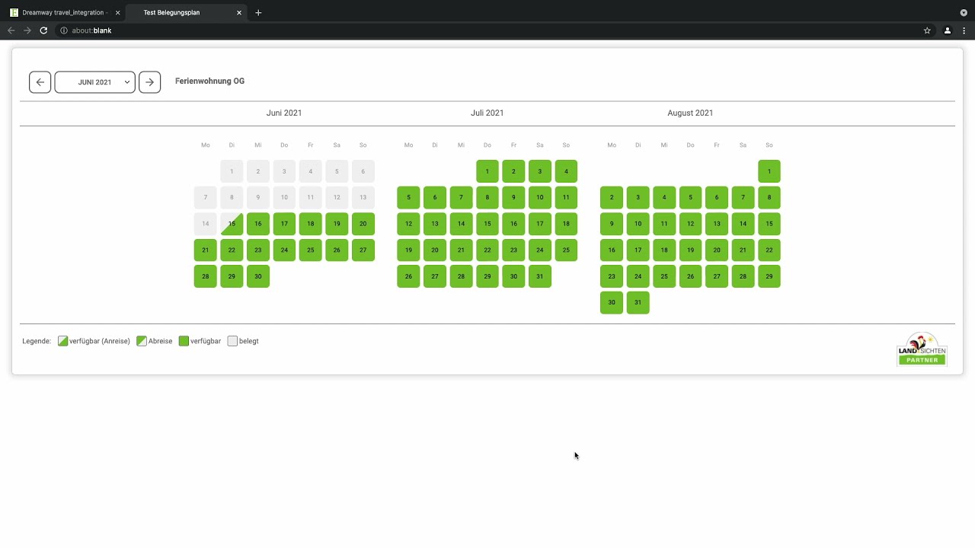975x548 pixels.
Task: Click the Abreise legend swatch
Action: [x=142, y=341]
